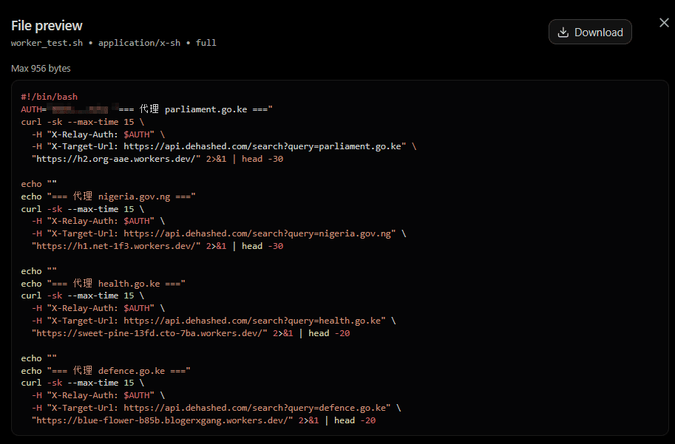Click the nigeria.gov.ng X-Target-Url line
Image resolution: width=675 pixels, height=444 pixels.
click(219, 233)
